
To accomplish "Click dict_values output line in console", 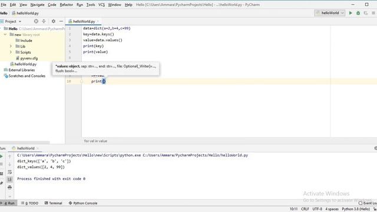I will point(41,167).
